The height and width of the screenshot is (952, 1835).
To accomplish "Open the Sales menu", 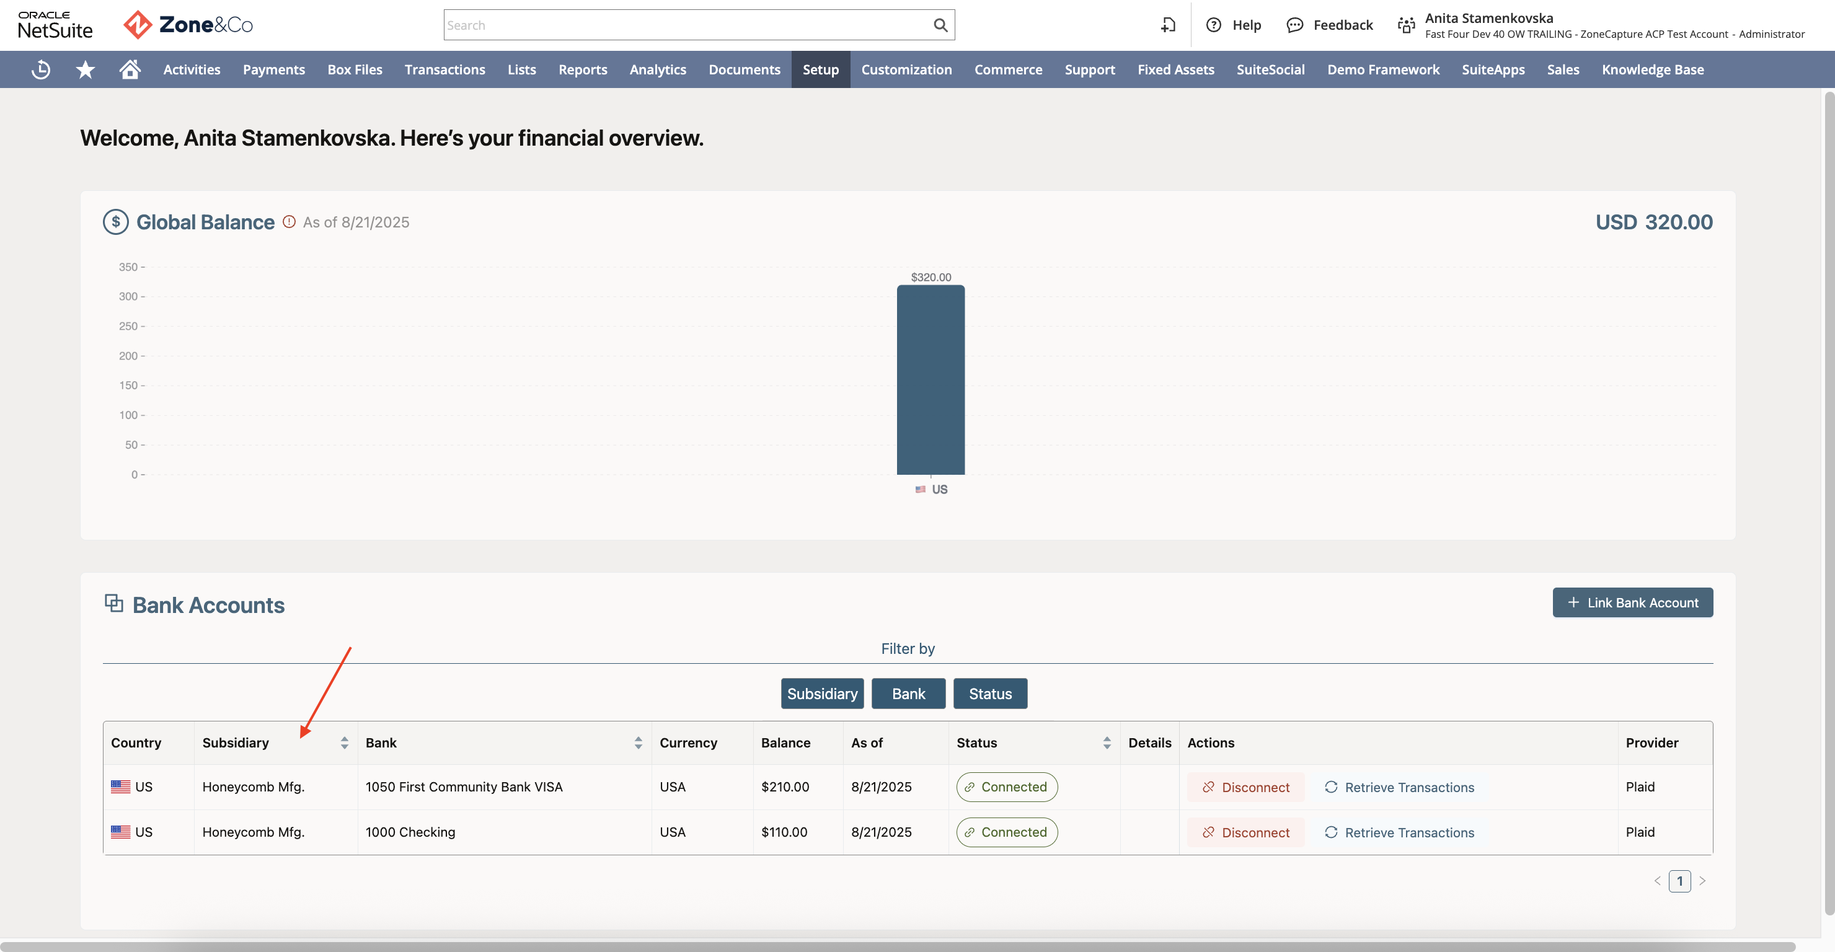I will 1563,69.
